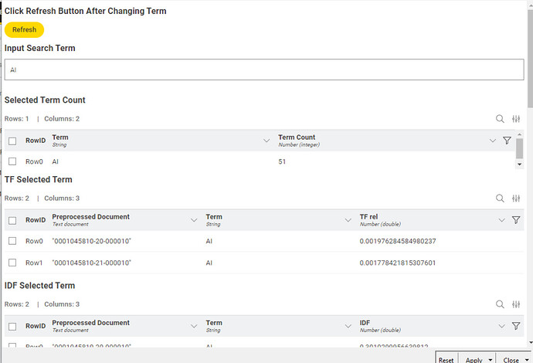The height and width of the screenshot is (363, 533).
Task: Open search in IDF Selected Term table
Action: pos(500,304)
